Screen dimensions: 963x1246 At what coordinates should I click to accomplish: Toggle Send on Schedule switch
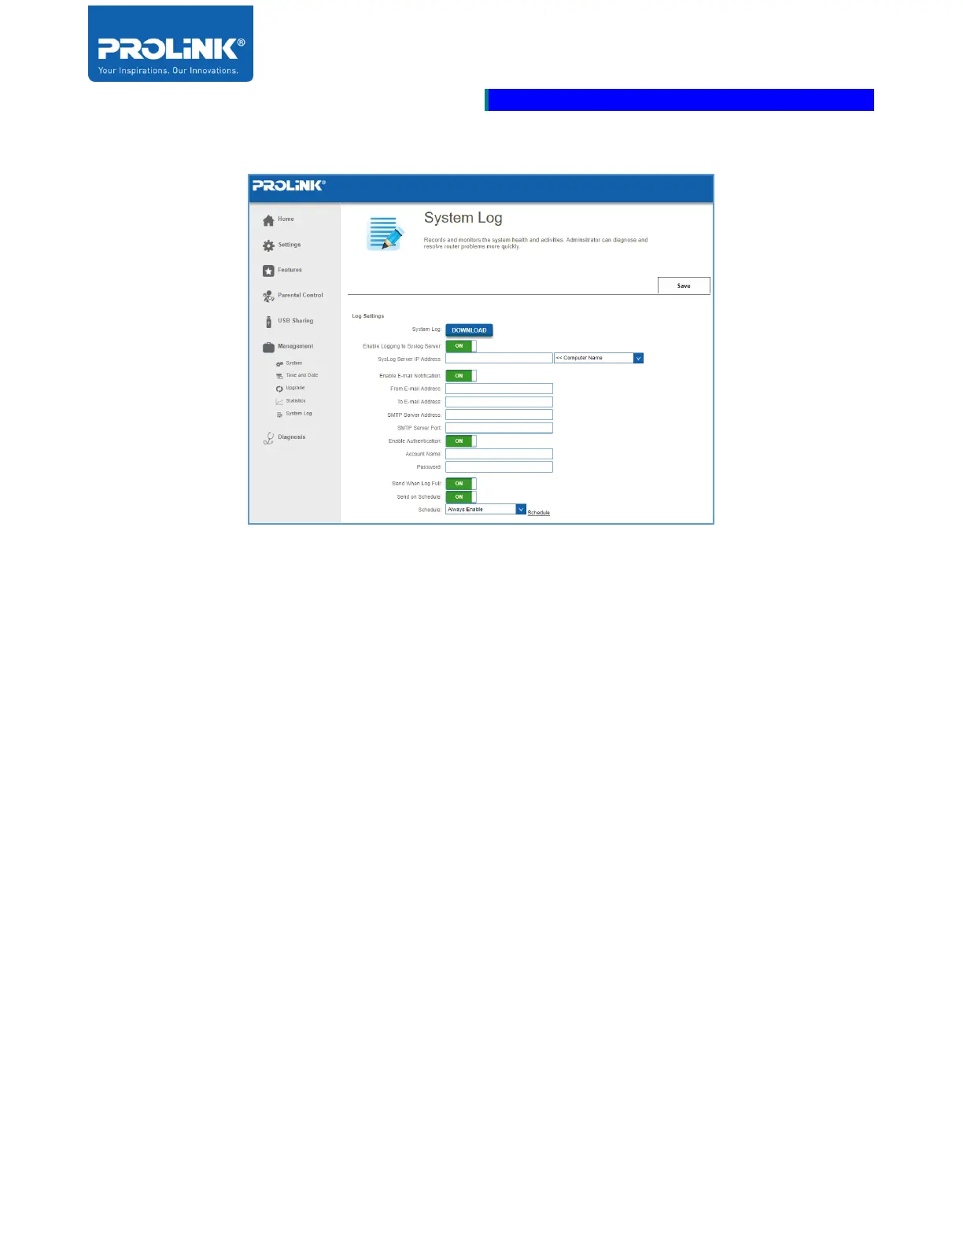click(461, 497)
